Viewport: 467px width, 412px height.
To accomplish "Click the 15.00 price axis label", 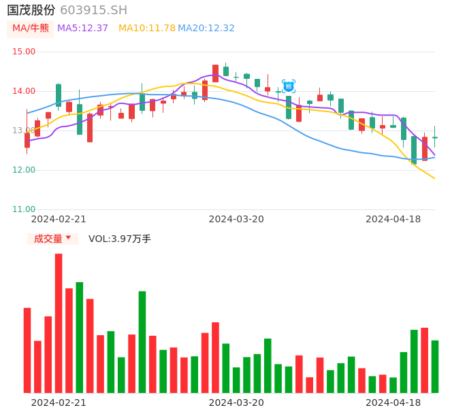I will pyautogui.click(x=24, y=52).
